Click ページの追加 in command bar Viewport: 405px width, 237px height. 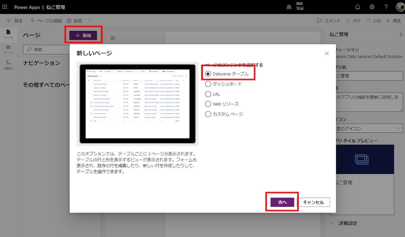(46, 21)
